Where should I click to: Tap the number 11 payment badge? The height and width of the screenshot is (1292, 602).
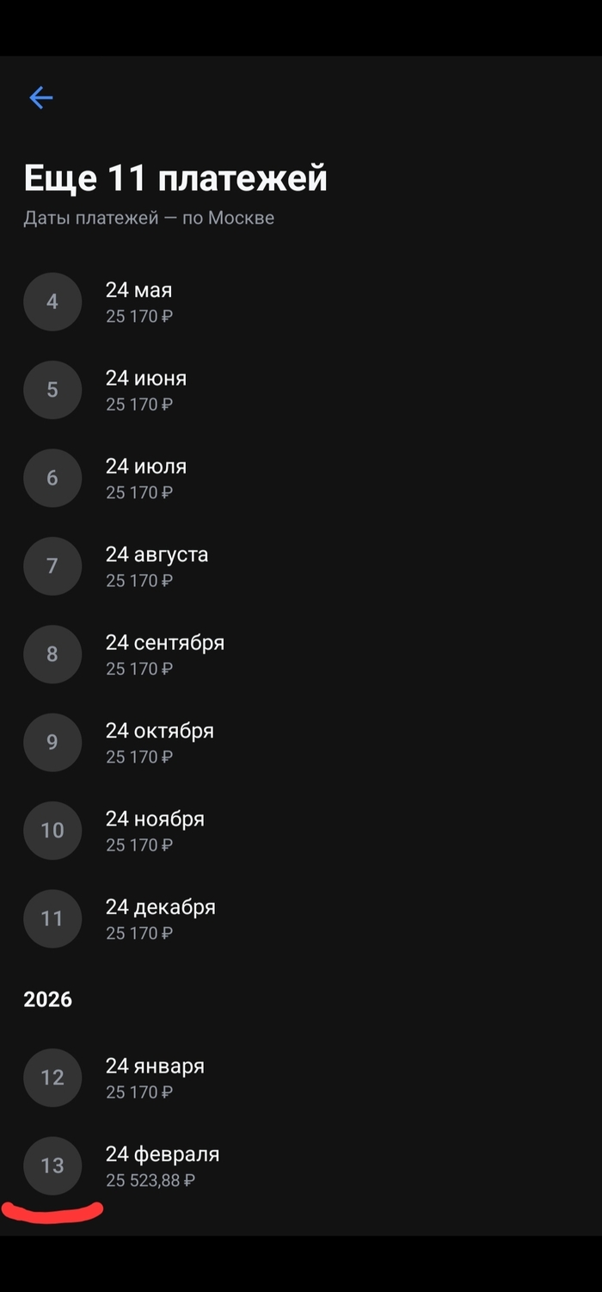click(x=52, y=918)
